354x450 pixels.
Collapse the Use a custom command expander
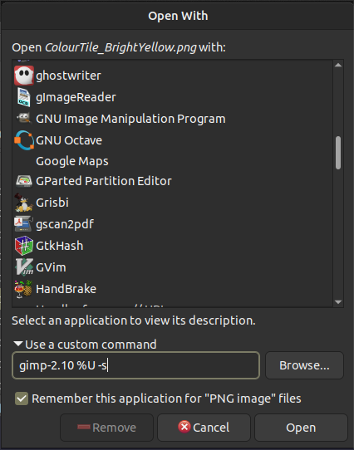[x=18, y=344]
